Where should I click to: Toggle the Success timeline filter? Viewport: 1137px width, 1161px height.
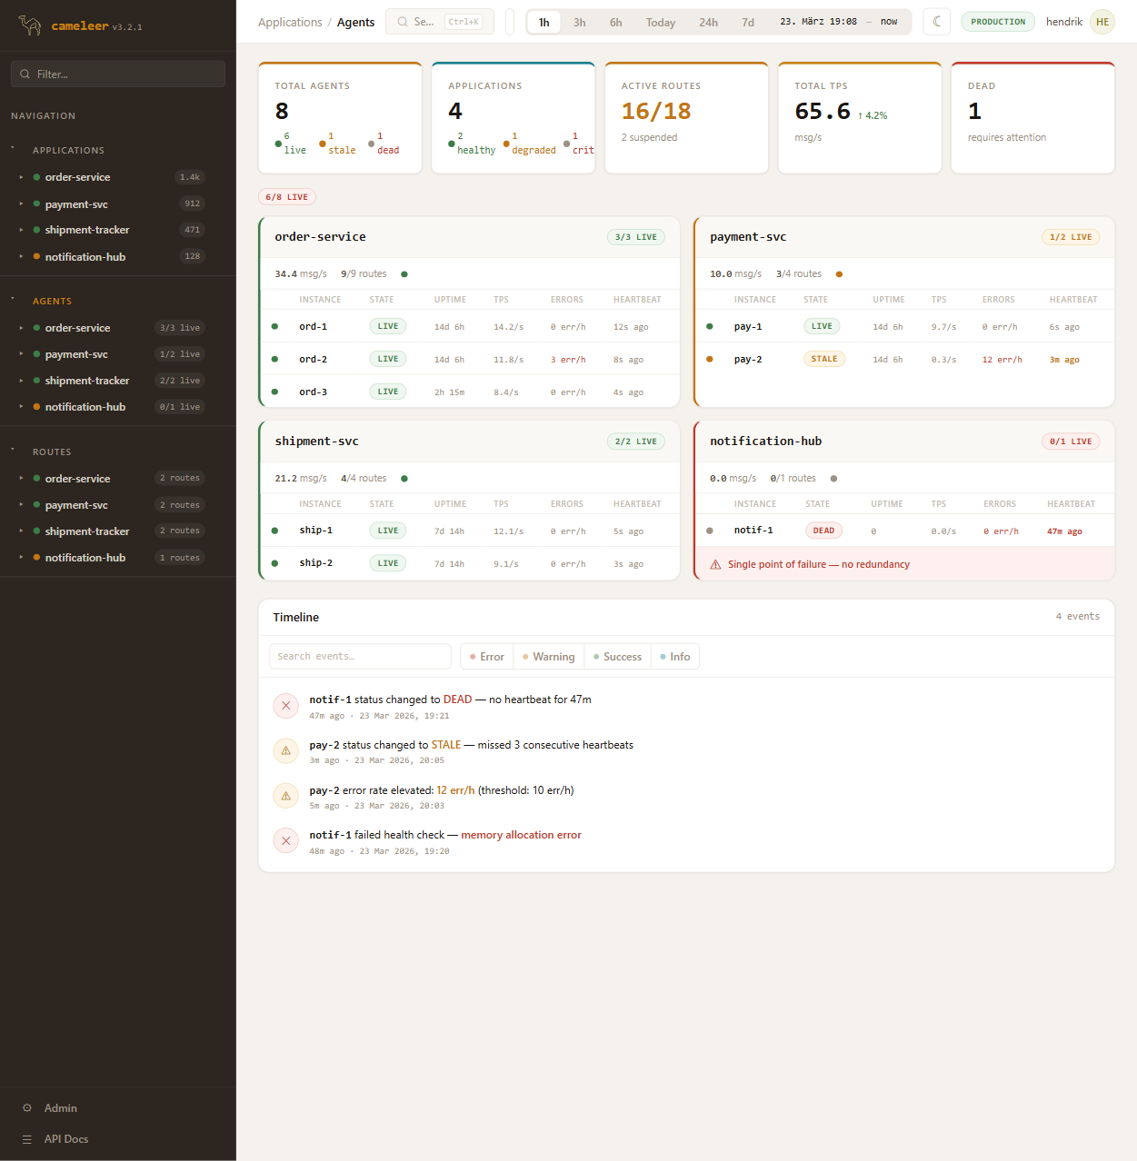[617, 657]
